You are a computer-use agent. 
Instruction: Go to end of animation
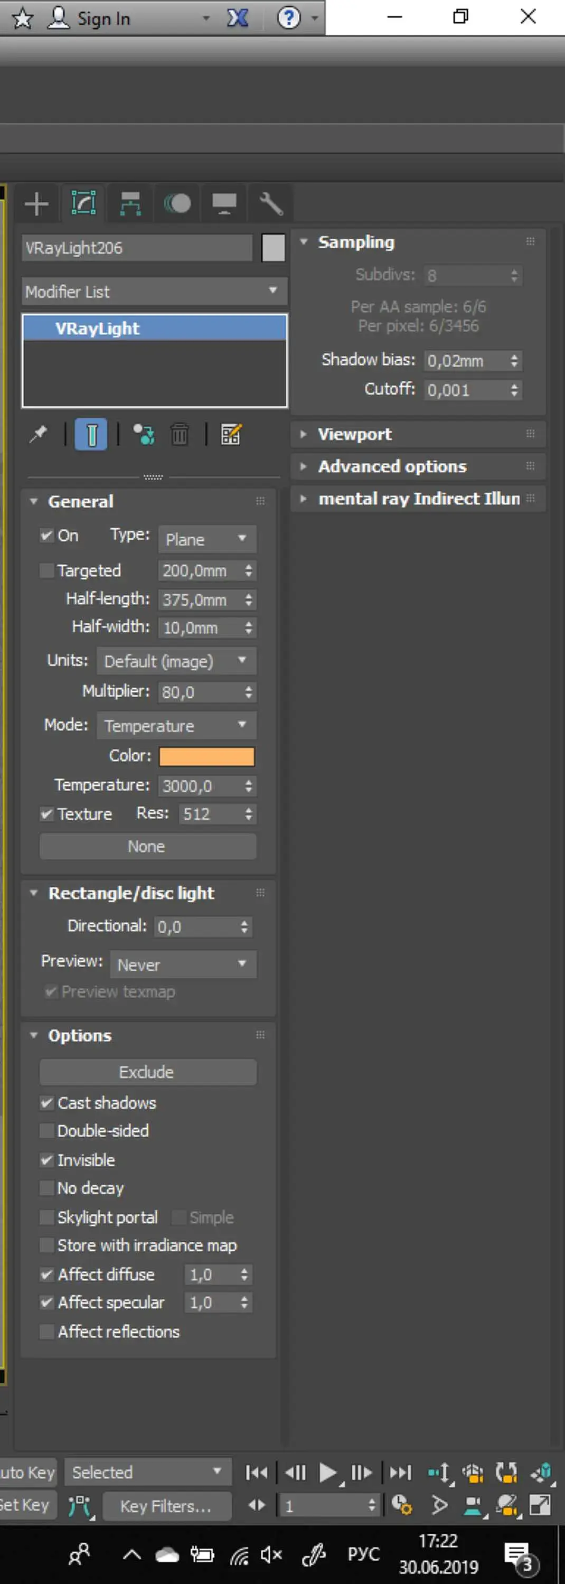click(400, 1472)
